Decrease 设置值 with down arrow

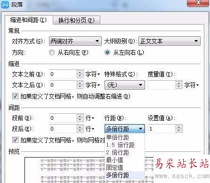[179, 131]
